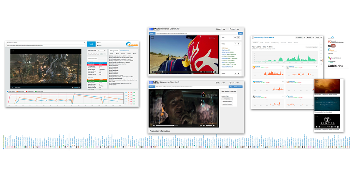Turn ABR On in Reference Client 1.3.0

pos(238,38)
